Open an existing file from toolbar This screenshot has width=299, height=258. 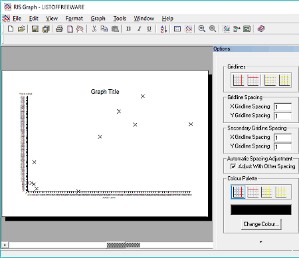click(x=21, y=29)
